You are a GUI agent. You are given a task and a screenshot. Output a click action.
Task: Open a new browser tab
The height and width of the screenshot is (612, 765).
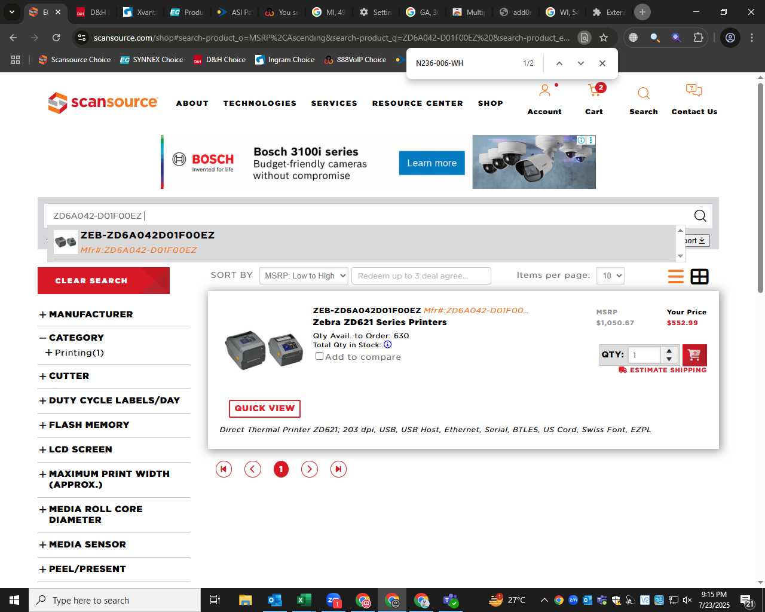click(x=642, y=12)
